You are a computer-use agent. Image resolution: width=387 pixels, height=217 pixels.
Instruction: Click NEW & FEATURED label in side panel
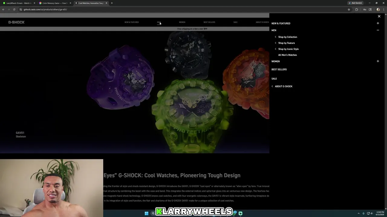coord(281,24)
